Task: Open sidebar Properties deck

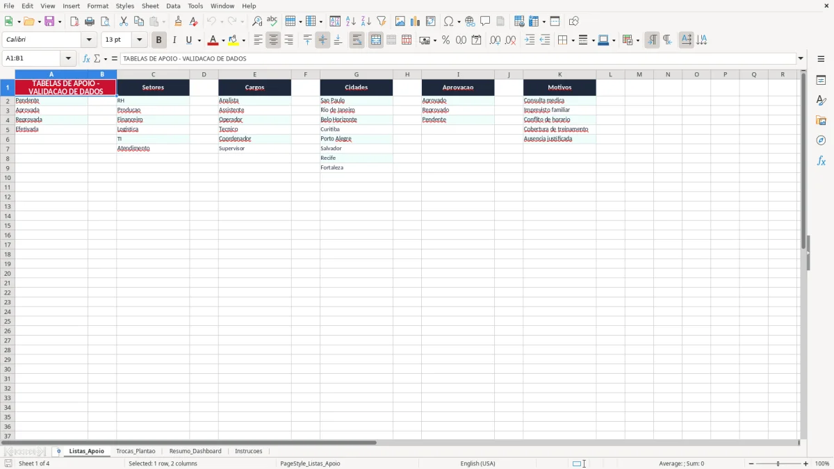Action: click(821, 81)
